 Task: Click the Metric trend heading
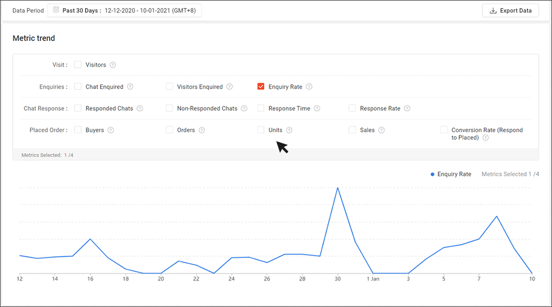point(34,38)
